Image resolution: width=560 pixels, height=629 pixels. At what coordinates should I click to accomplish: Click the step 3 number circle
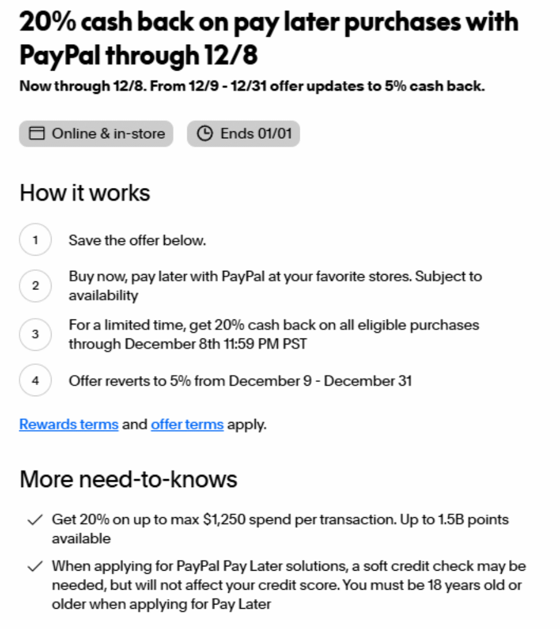[x=36, y=334]
